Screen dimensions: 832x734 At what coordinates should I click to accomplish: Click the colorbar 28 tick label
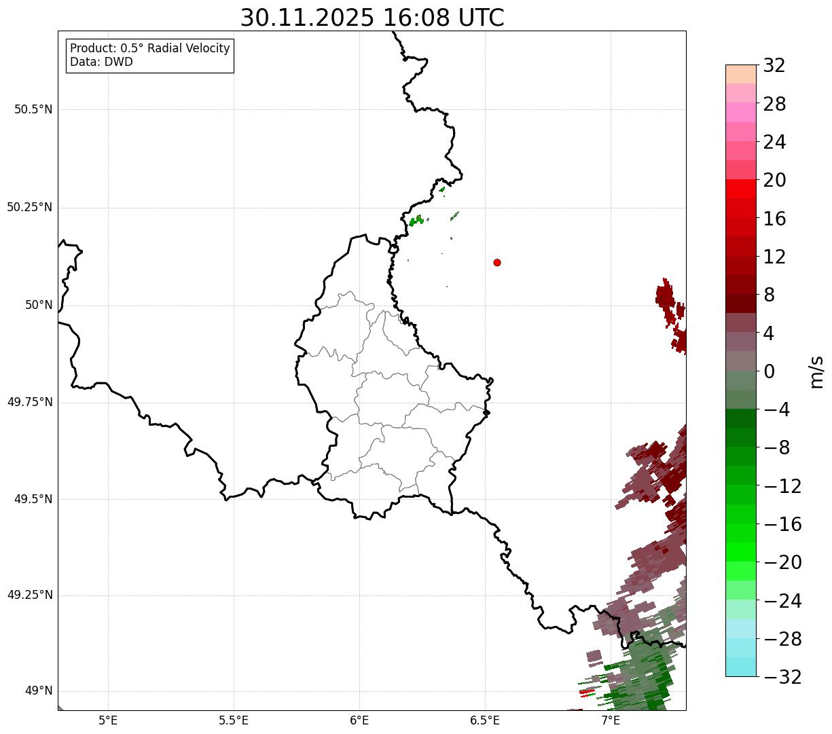pos(774,104)
